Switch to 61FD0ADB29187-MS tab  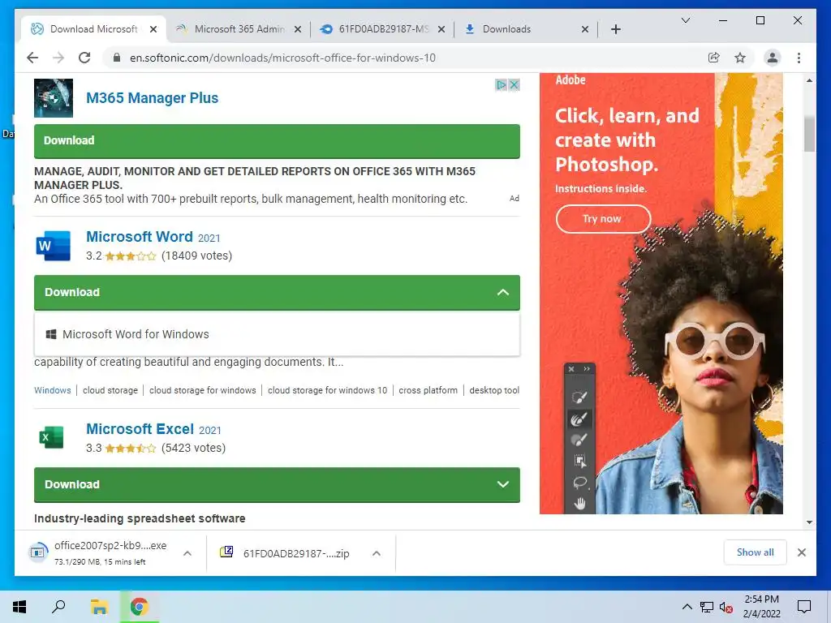tap(383, 29)
